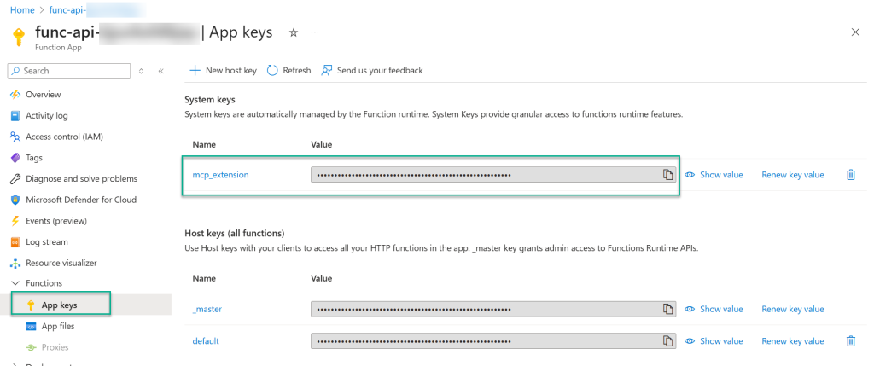The image size is (874, 366).
Task: Open the ellipsis more options menu
Action: 315,32
